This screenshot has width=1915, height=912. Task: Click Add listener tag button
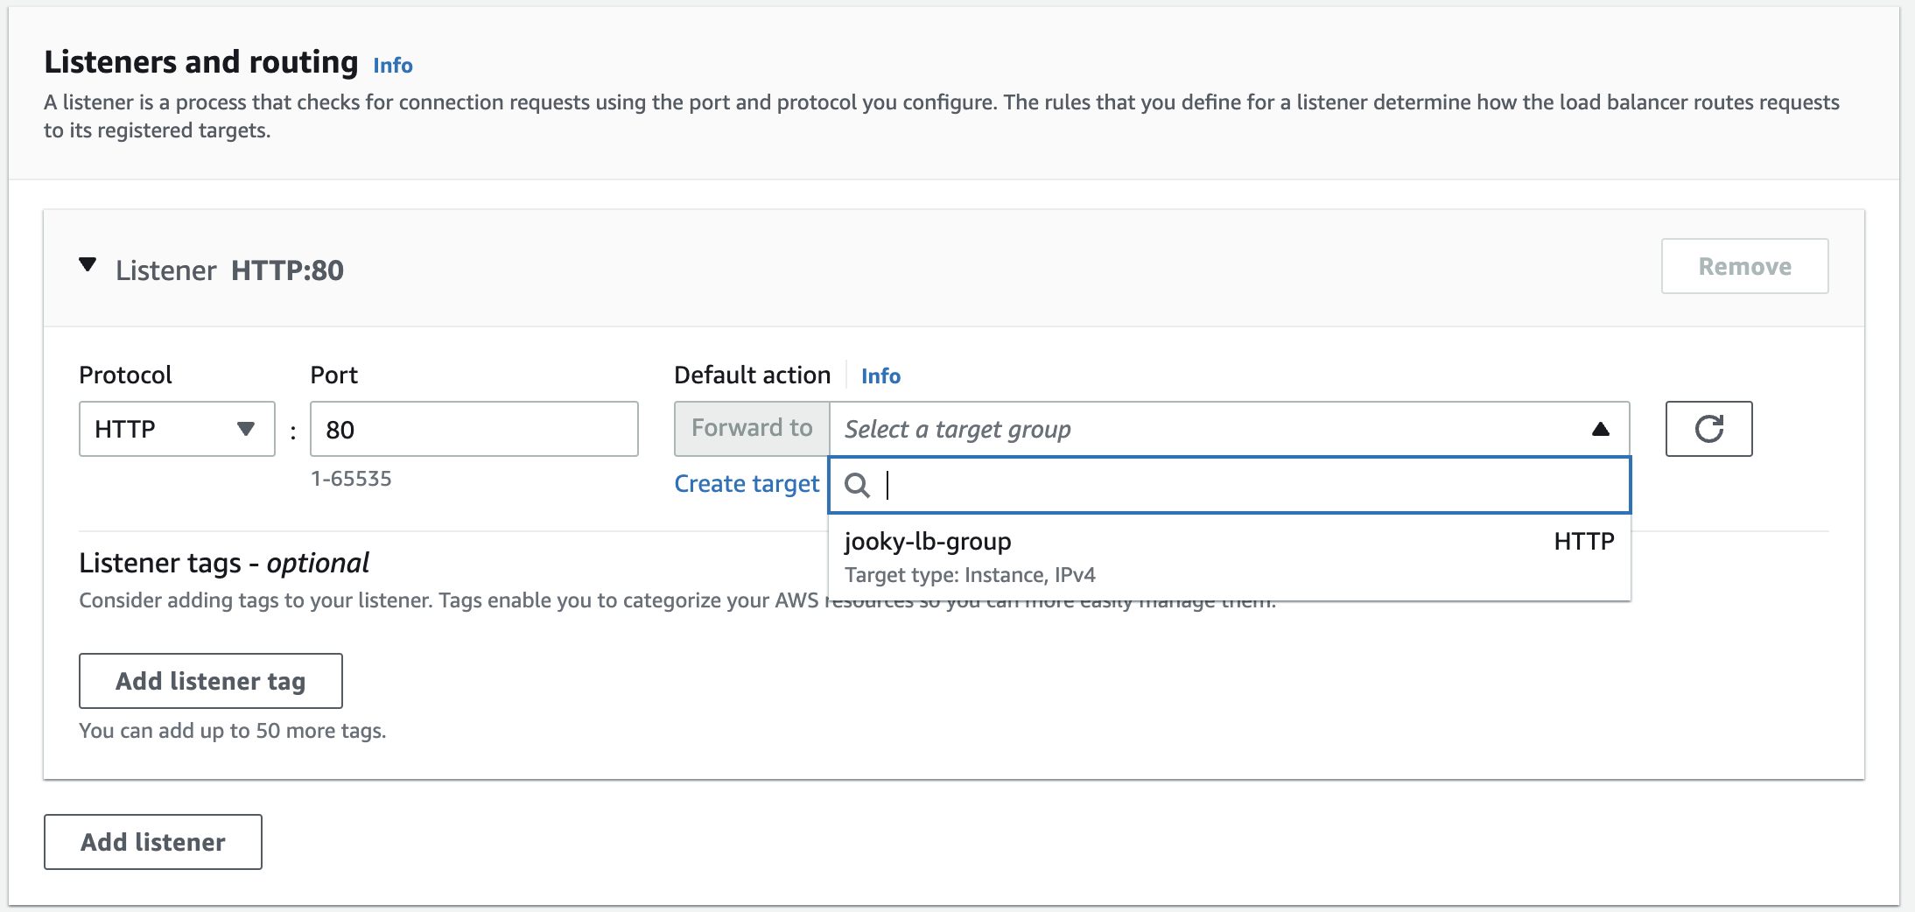pyautogui.click(x=210, y=681)
